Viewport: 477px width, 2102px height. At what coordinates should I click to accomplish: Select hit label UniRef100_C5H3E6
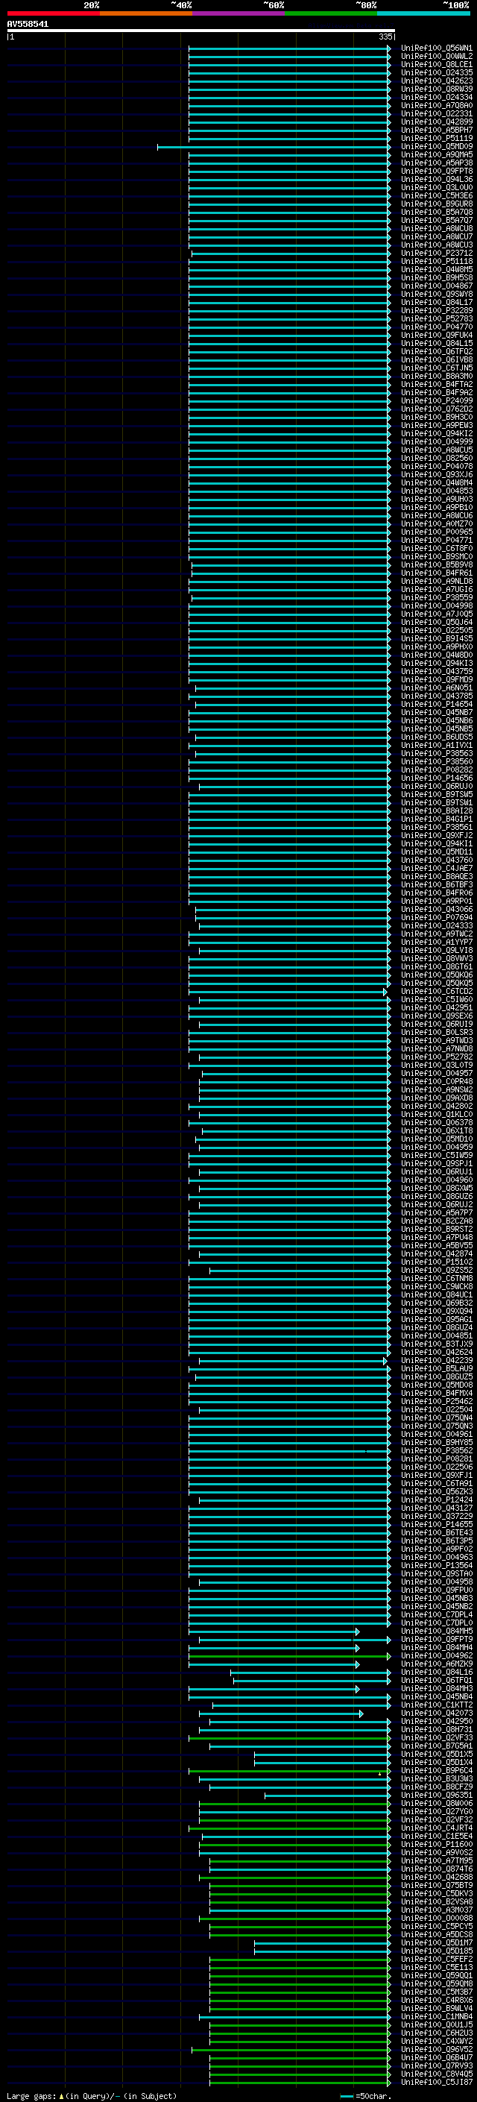pyautogui.click(x=437, y=196)
